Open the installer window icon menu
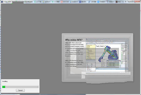The image size is (141, 95). click(x=2, y=2)
